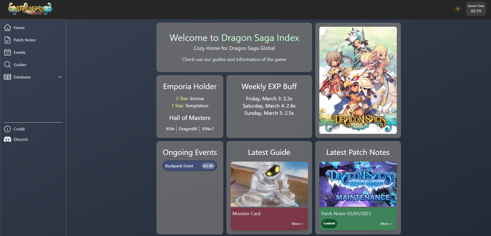Click the Welcome to Dragon Saga Index heading
The width and height of the screenshot is (491, 236).
click(x=234, y=38)
